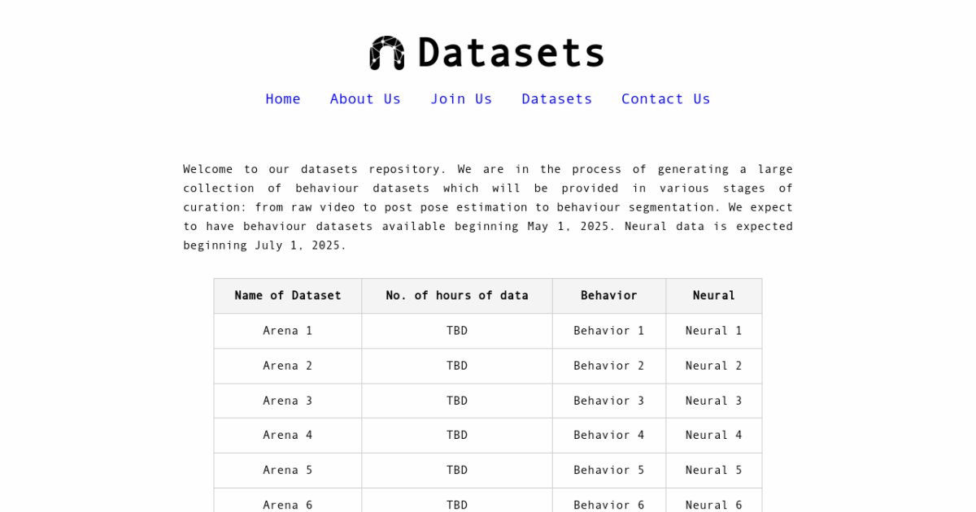Click the arch logo icon beside Datasets
Screen dimensions: 976x512
387,53
